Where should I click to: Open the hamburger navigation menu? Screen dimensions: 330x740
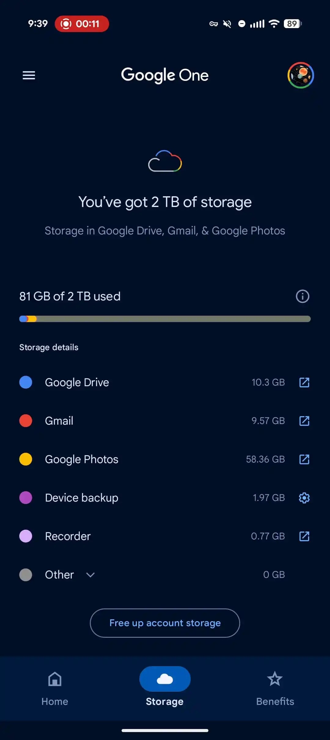pyautogui.click(x=29, y=75)
